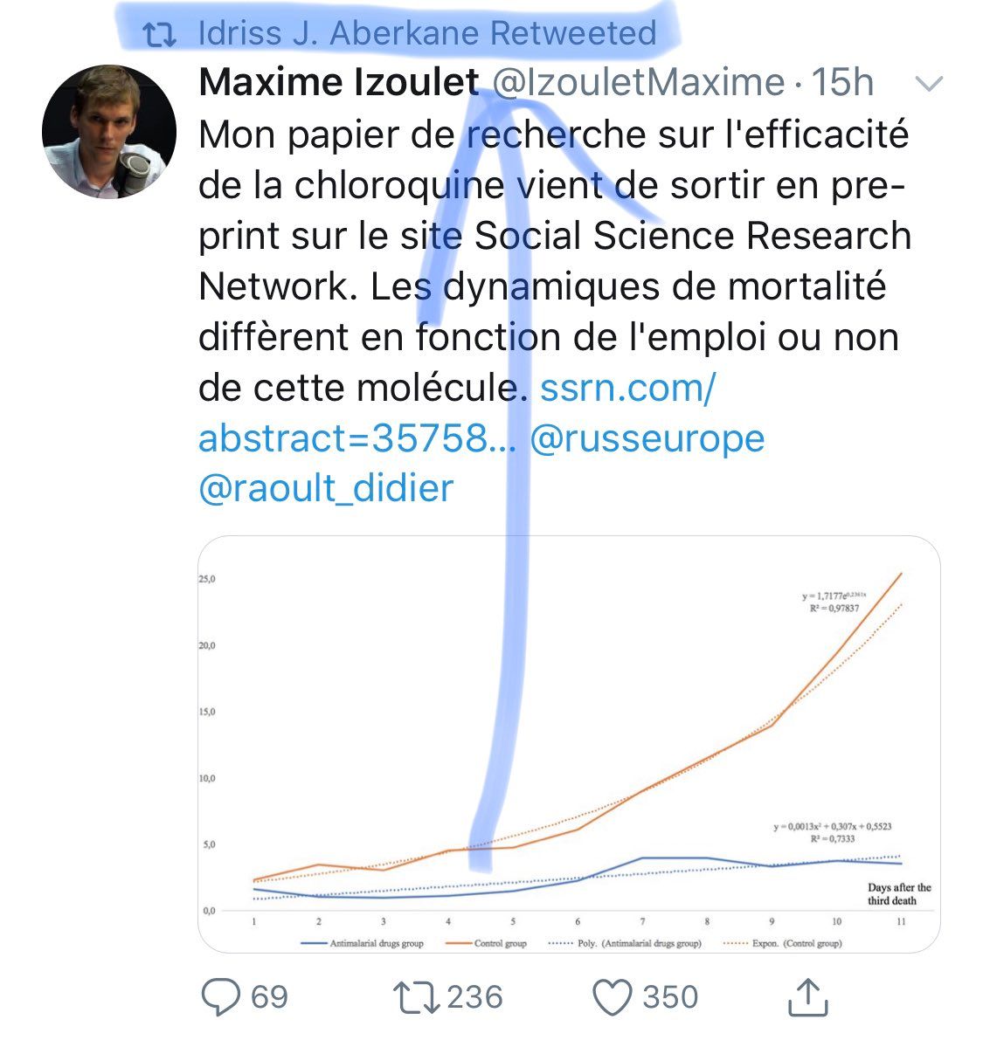Select Idriss J. Aberkane Retweeted label

[427, 33]
